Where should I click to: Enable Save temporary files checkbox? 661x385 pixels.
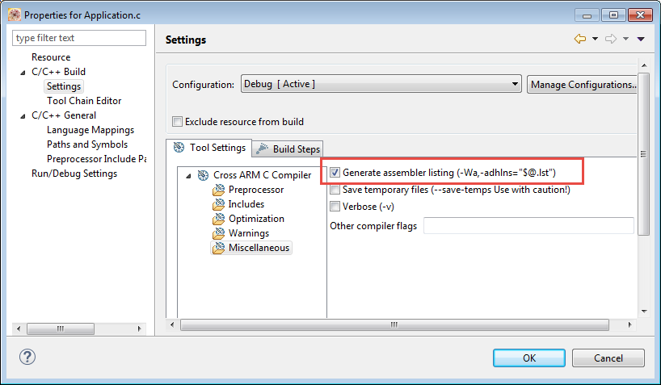335,190
